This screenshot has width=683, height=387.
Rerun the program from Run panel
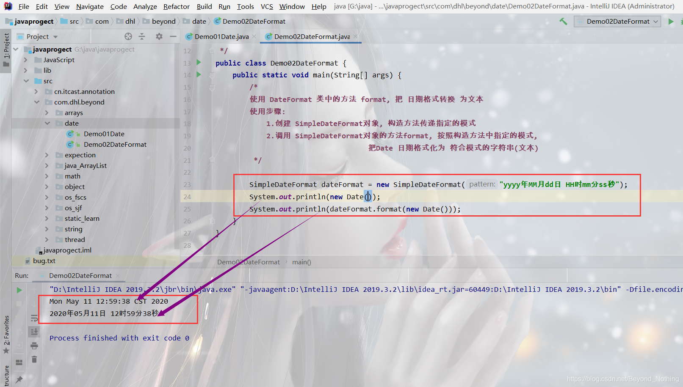coord(19,290)
